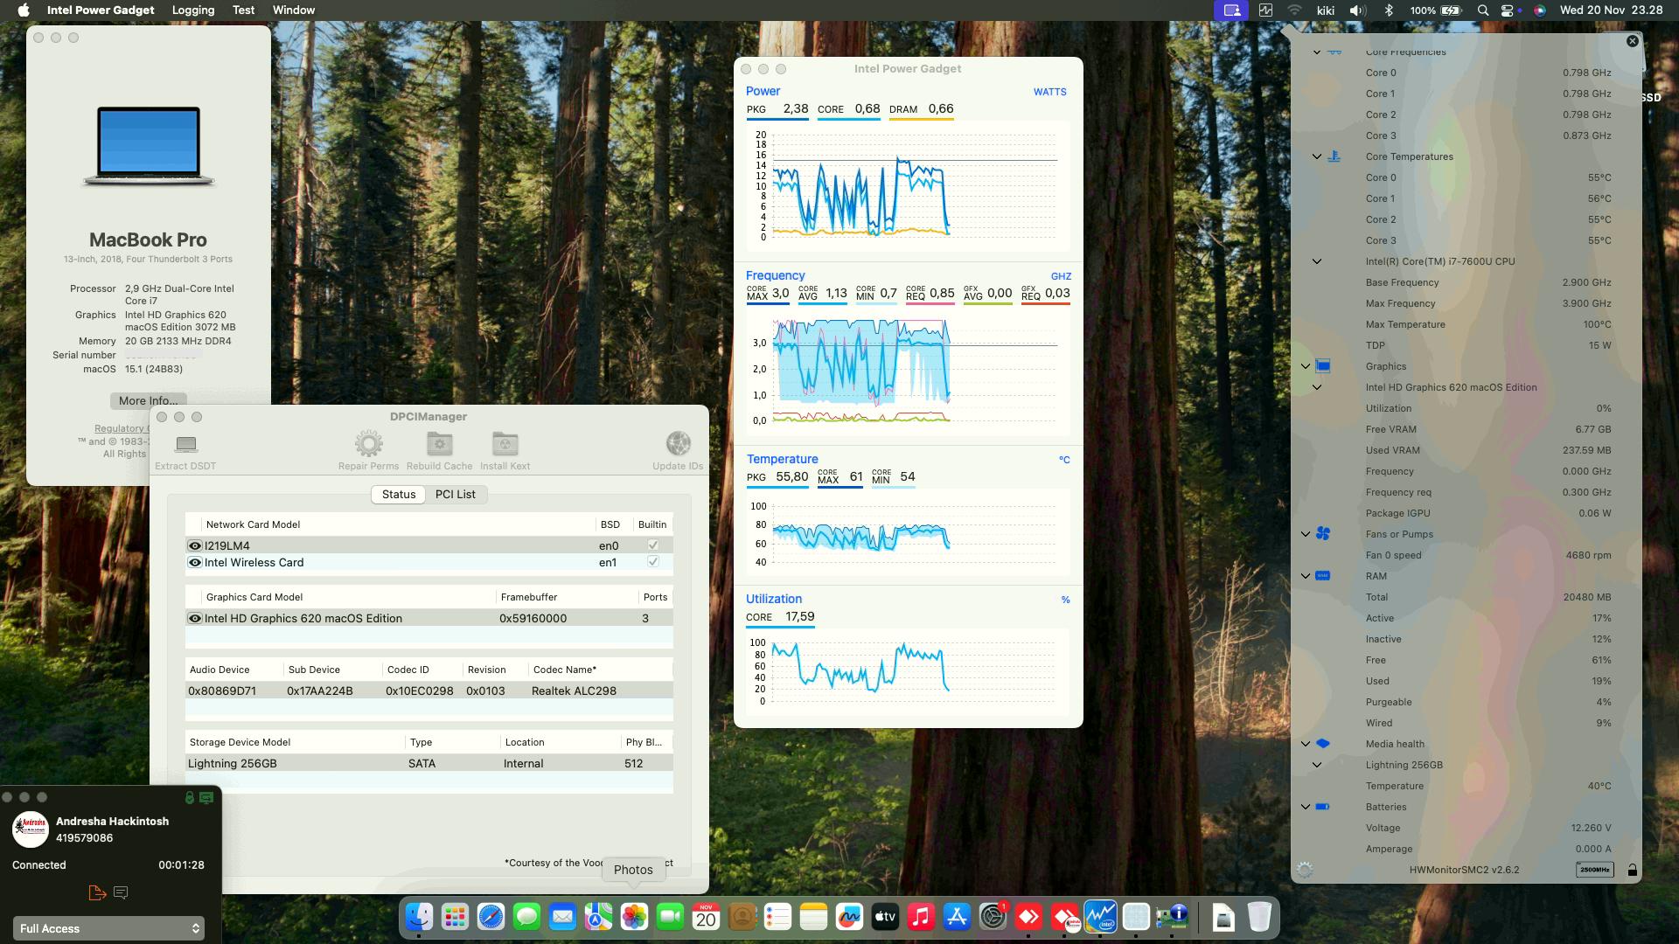Image resolution: width=1679 pixels, height=944 pixels.
Task: Click the Install Kext toolbar icon
Action: (x=505, y=444)
